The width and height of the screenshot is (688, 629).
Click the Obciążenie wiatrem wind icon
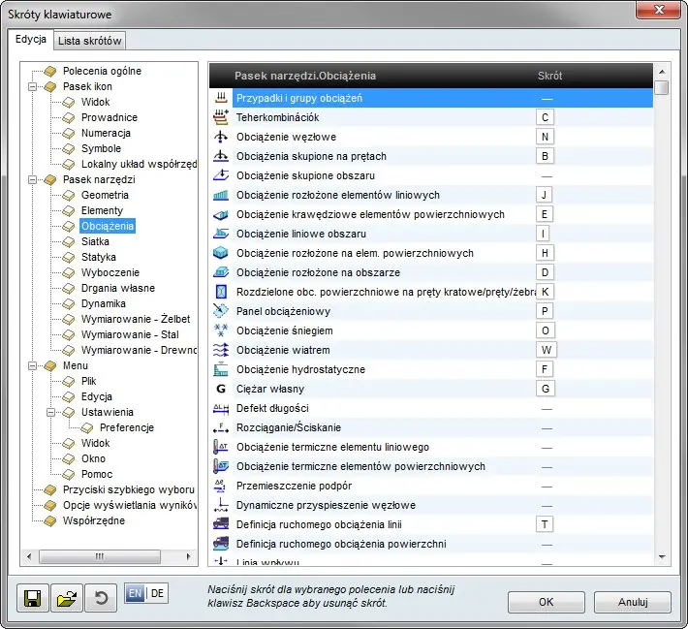221,350
